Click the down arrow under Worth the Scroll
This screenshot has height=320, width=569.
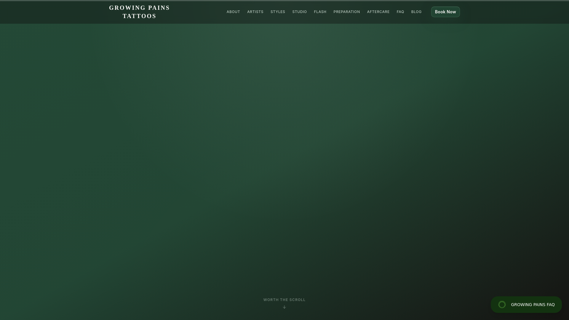click(x=284, y=307)
